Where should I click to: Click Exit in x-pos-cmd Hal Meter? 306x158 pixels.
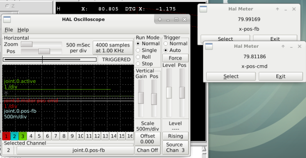click(x=281, y=77)
